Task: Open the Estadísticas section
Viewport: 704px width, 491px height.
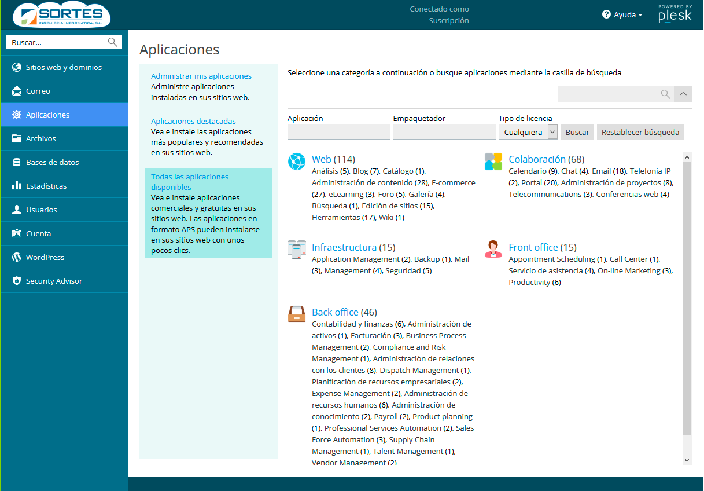Action: pyautogui.click(x=64, y=186)
